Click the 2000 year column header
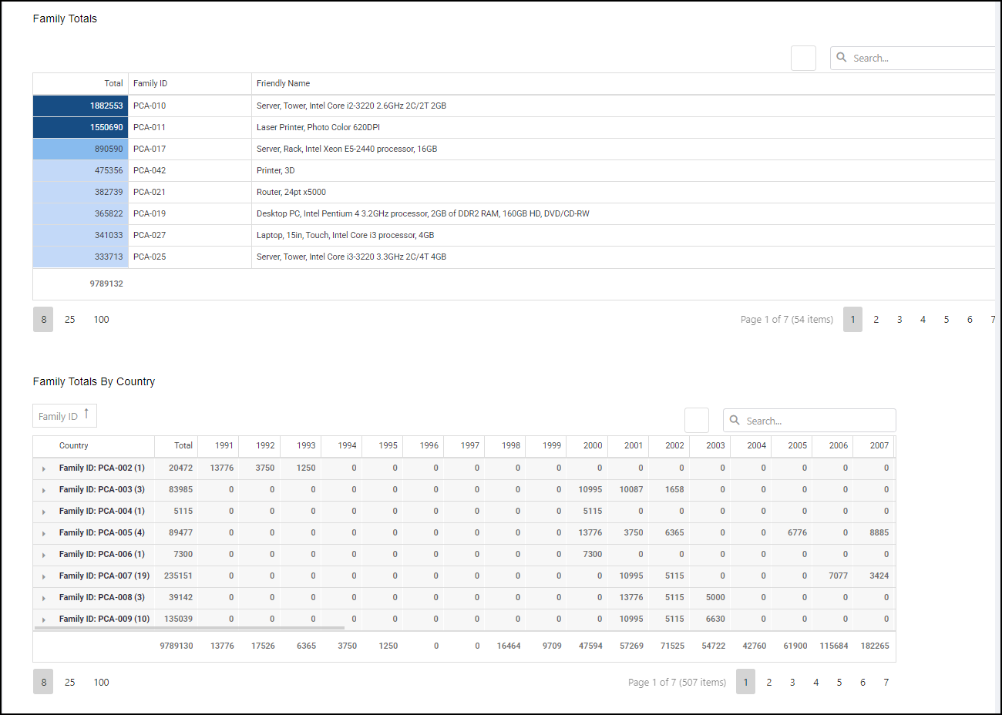The width and height of the screenshot is (1002, 715). (x=592, y=445)
